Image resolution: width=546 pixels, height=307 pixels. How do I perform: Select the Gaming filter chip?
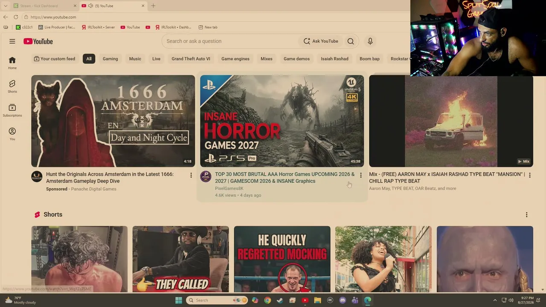tap(110, 59)
